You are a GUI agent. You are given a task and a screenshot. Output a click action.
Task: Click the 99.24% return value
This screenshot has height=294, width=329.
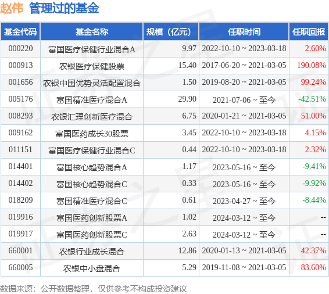click(313, 82)
